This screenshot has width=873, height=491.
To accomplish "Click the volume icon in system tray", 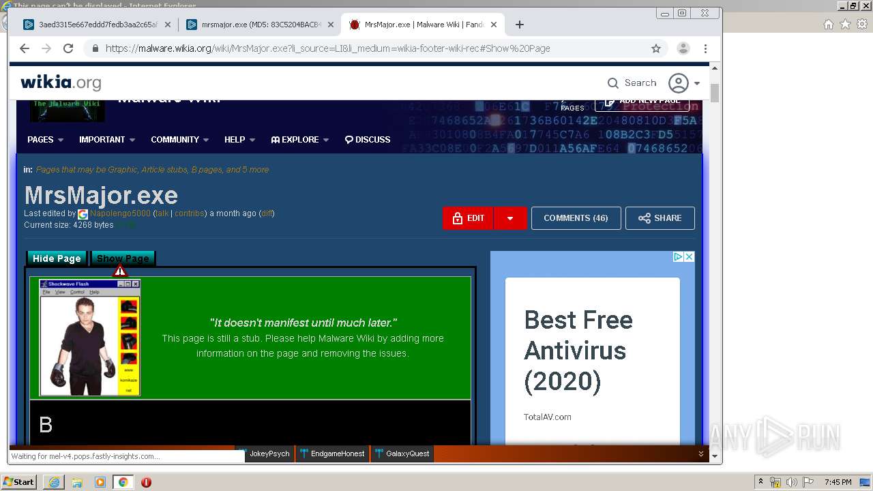I will tap(792, 482).
